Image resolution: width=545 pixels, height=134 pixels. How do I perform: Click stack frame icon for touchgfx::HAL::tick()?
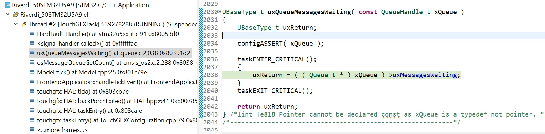[32, 91]
